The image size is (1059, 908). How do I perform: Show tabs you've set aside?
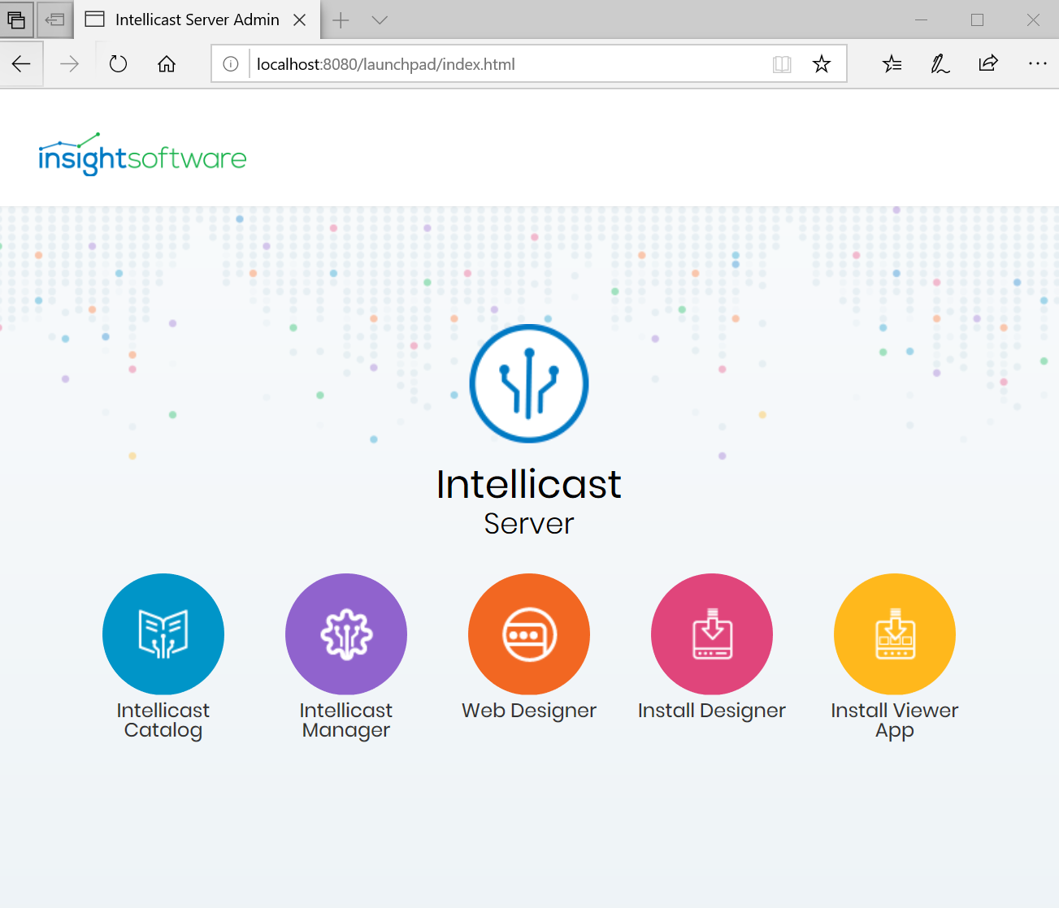(16, 19)
